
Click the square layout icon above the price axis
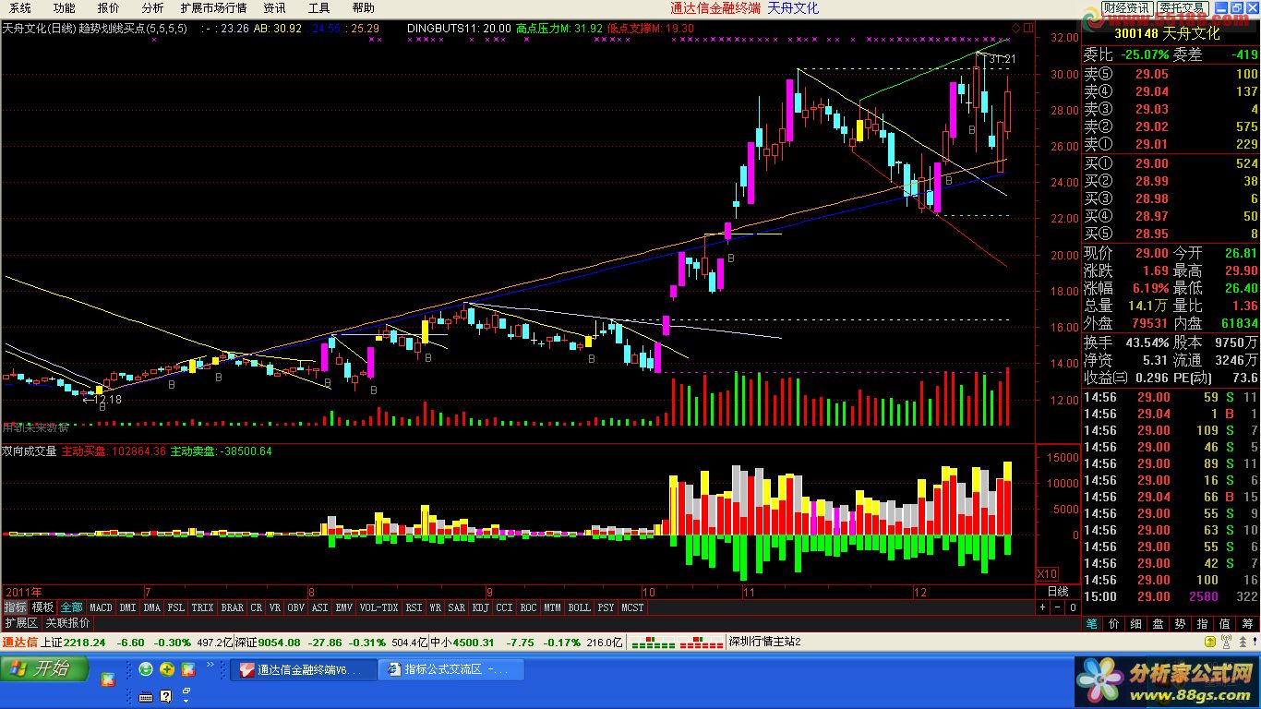(1027, 28)
